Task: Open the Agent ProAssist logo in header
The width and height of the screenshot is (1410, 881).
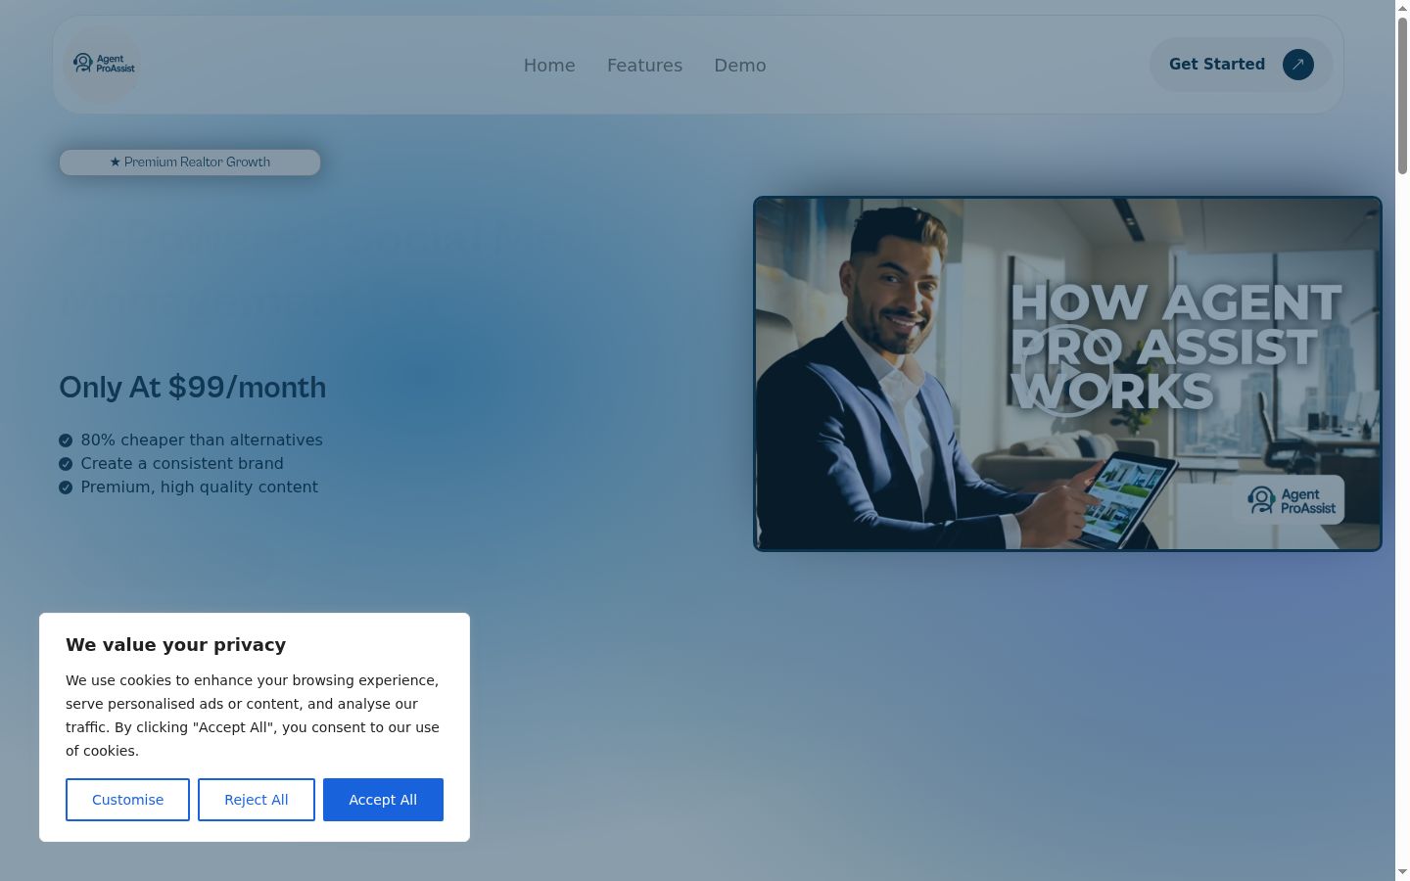Action: click(x=103, y=65)
